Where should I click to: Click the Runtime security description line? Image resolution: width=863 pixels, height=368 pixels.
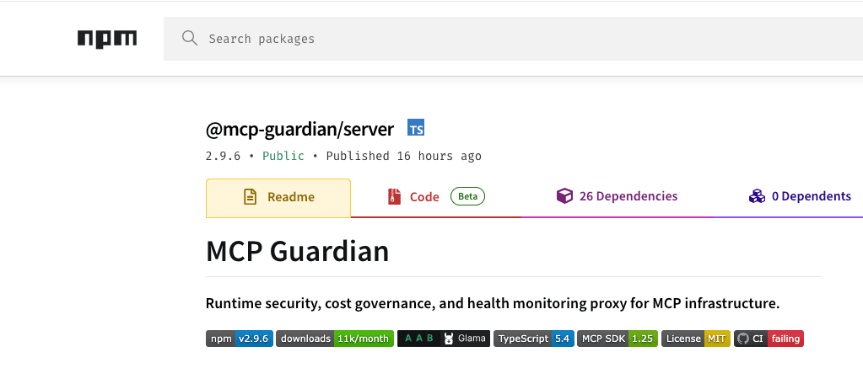493,304
